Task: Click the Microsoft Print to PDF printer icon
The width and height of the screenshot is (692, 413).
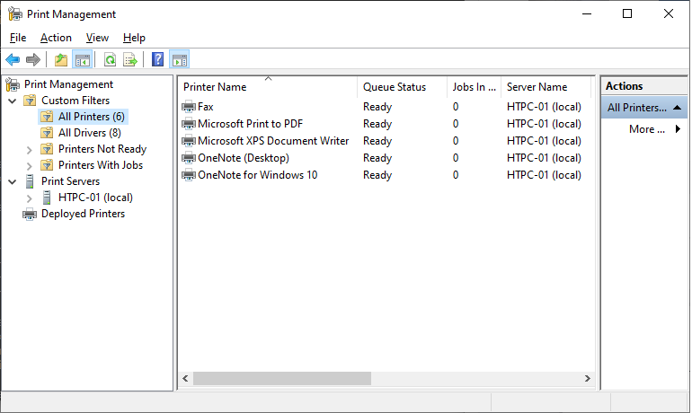Action: tap(189, 124)
